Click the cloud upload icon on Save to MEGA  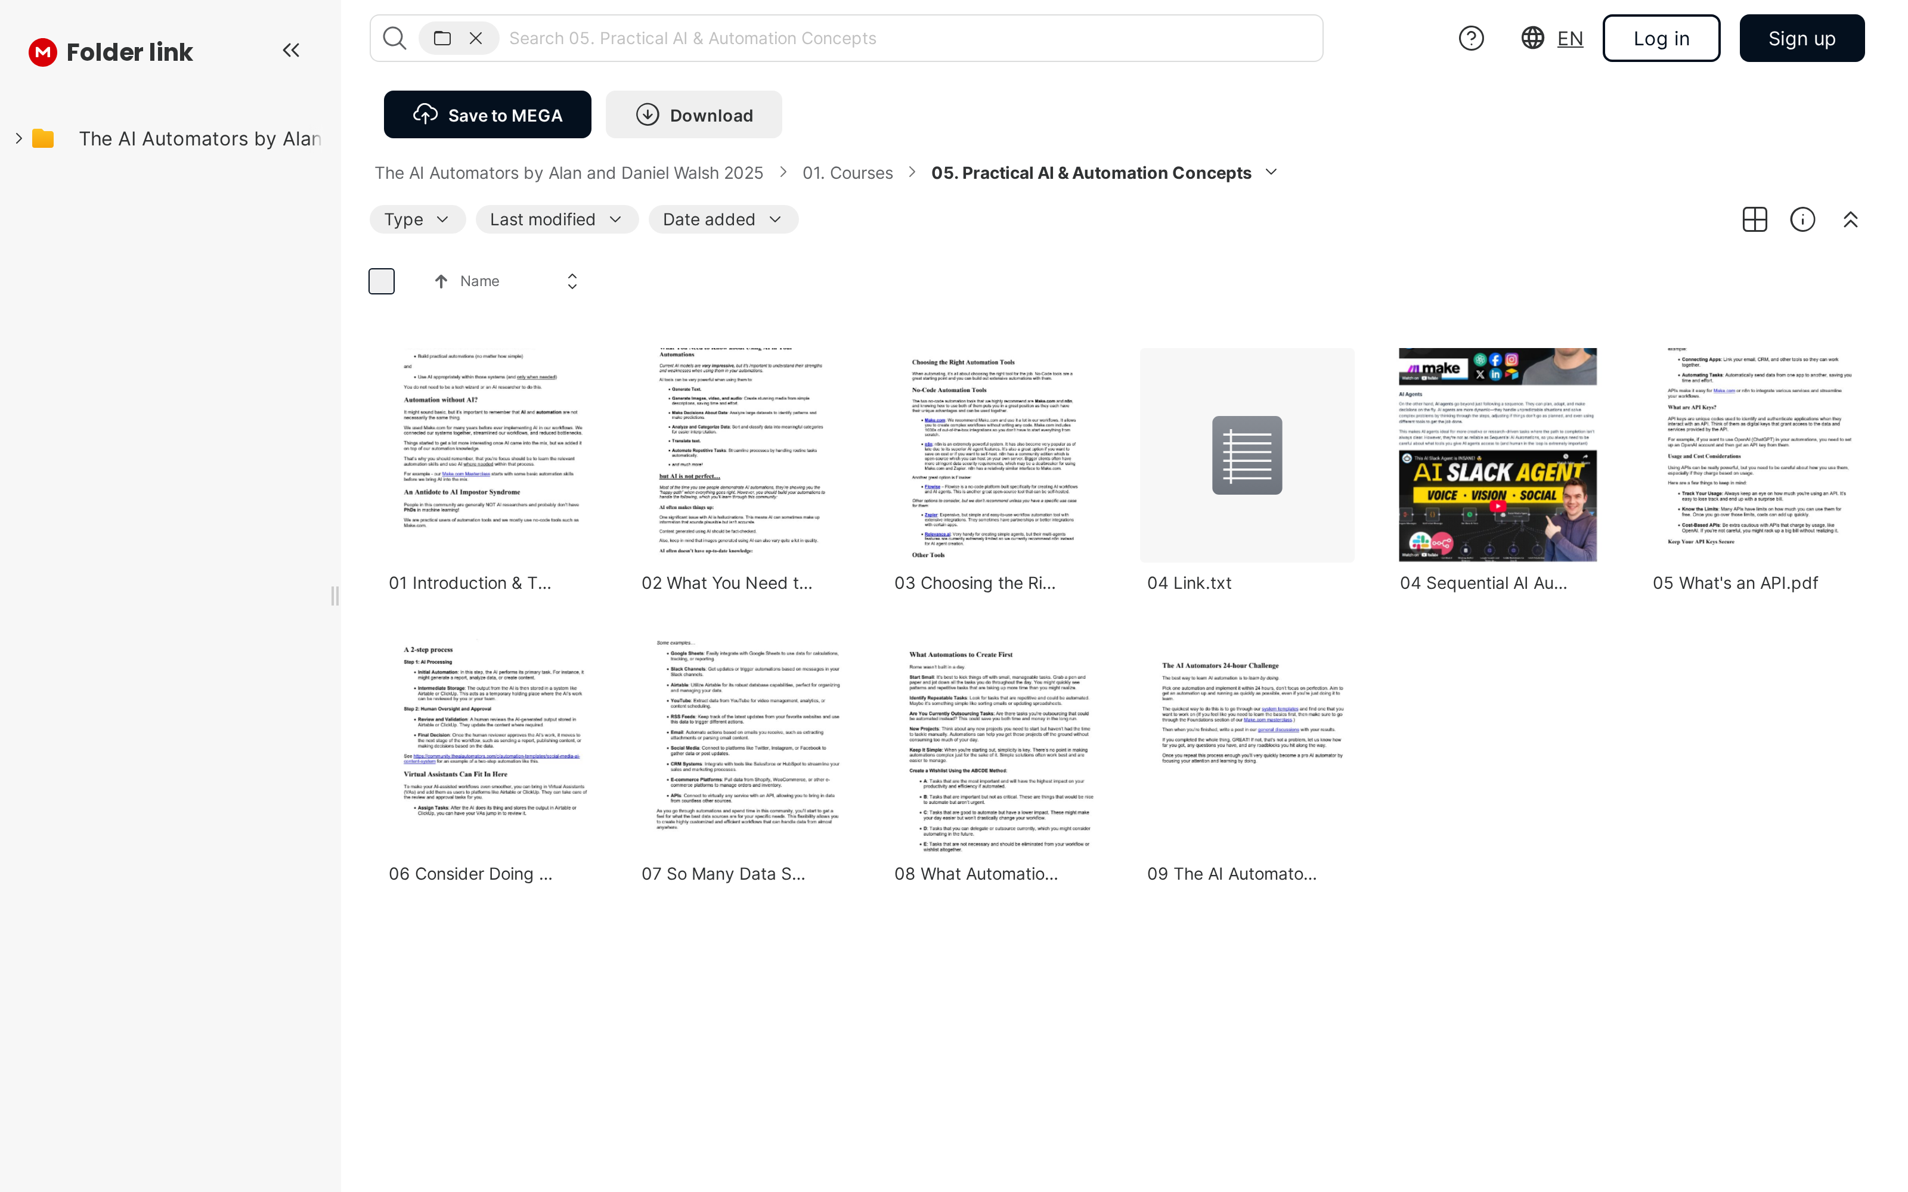[426, 114]
